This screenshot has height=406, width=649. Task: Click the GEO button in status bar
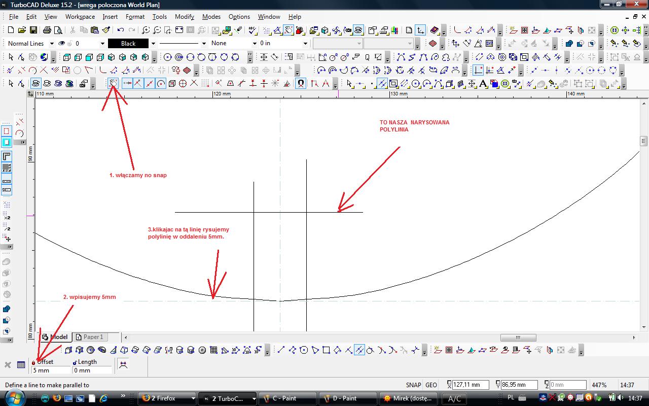tap(431, 385)
